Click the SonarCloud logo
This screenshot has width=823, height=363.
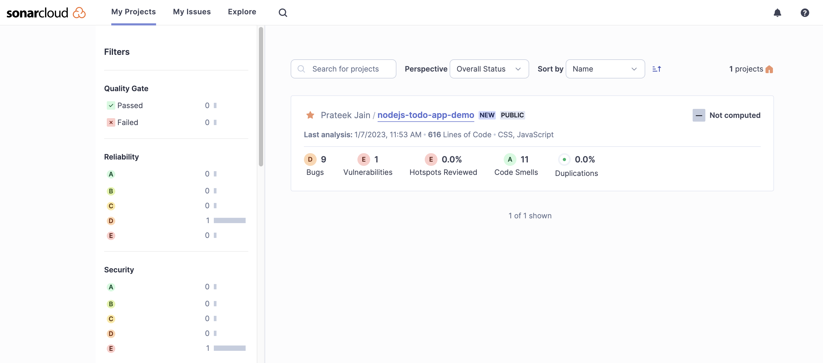46,12
